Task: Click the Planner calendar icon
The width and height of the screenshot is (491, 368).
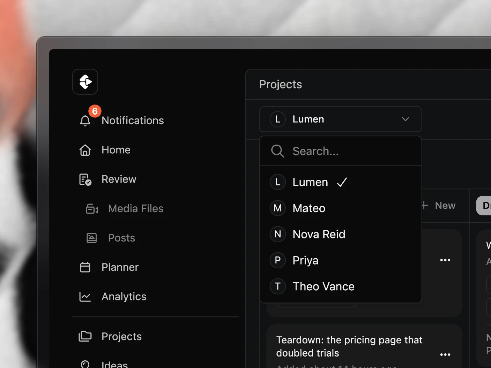Action: [x=85, y=267]
